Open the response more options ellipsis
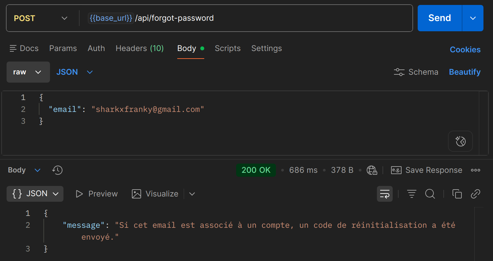493x261 pixels. pos(476,170)
